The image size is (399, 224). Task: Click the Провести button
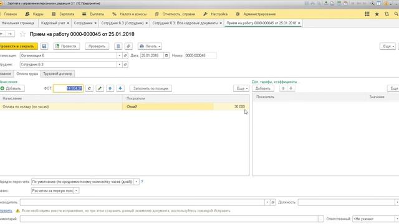pyautogui.click(x=67, y=46)
